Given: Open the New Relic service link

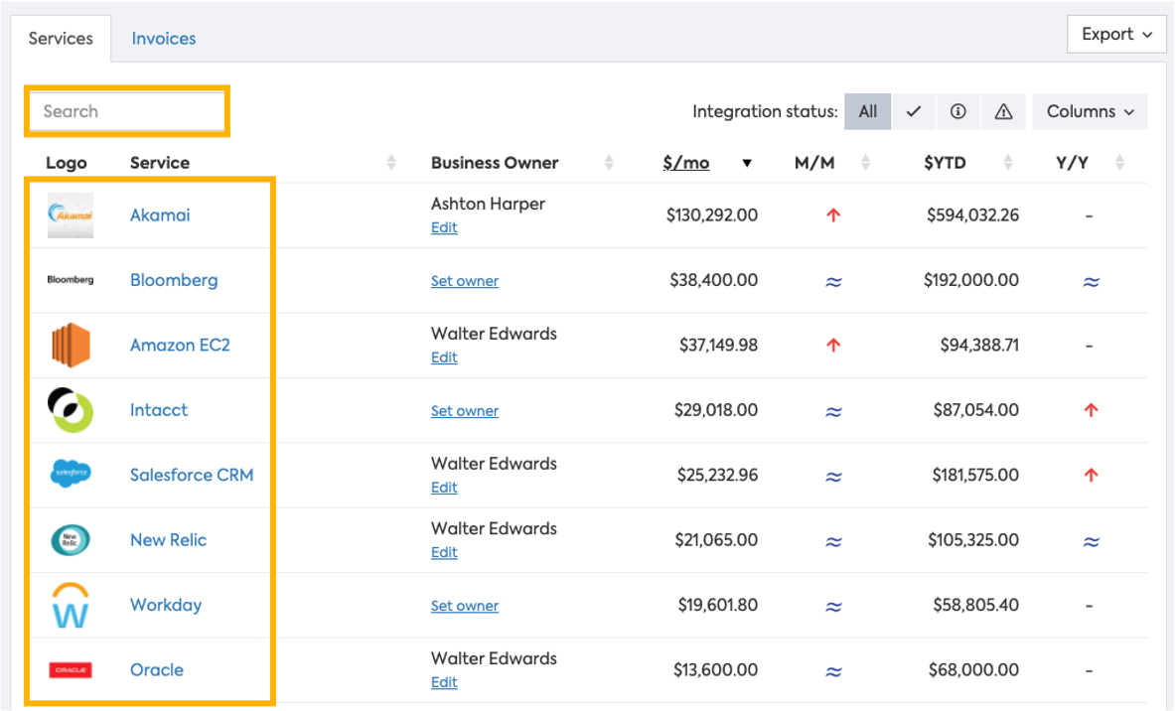Looking at the screenshot, I should [168, 540].
